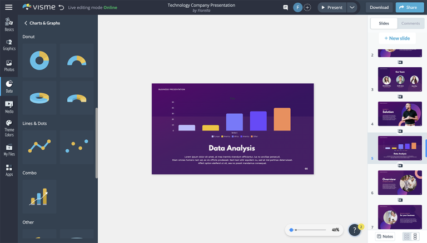Image resolution: width=427 pixels, height=243 pixels.
Task: Switch to list view of slides
Action: (415, 236)
